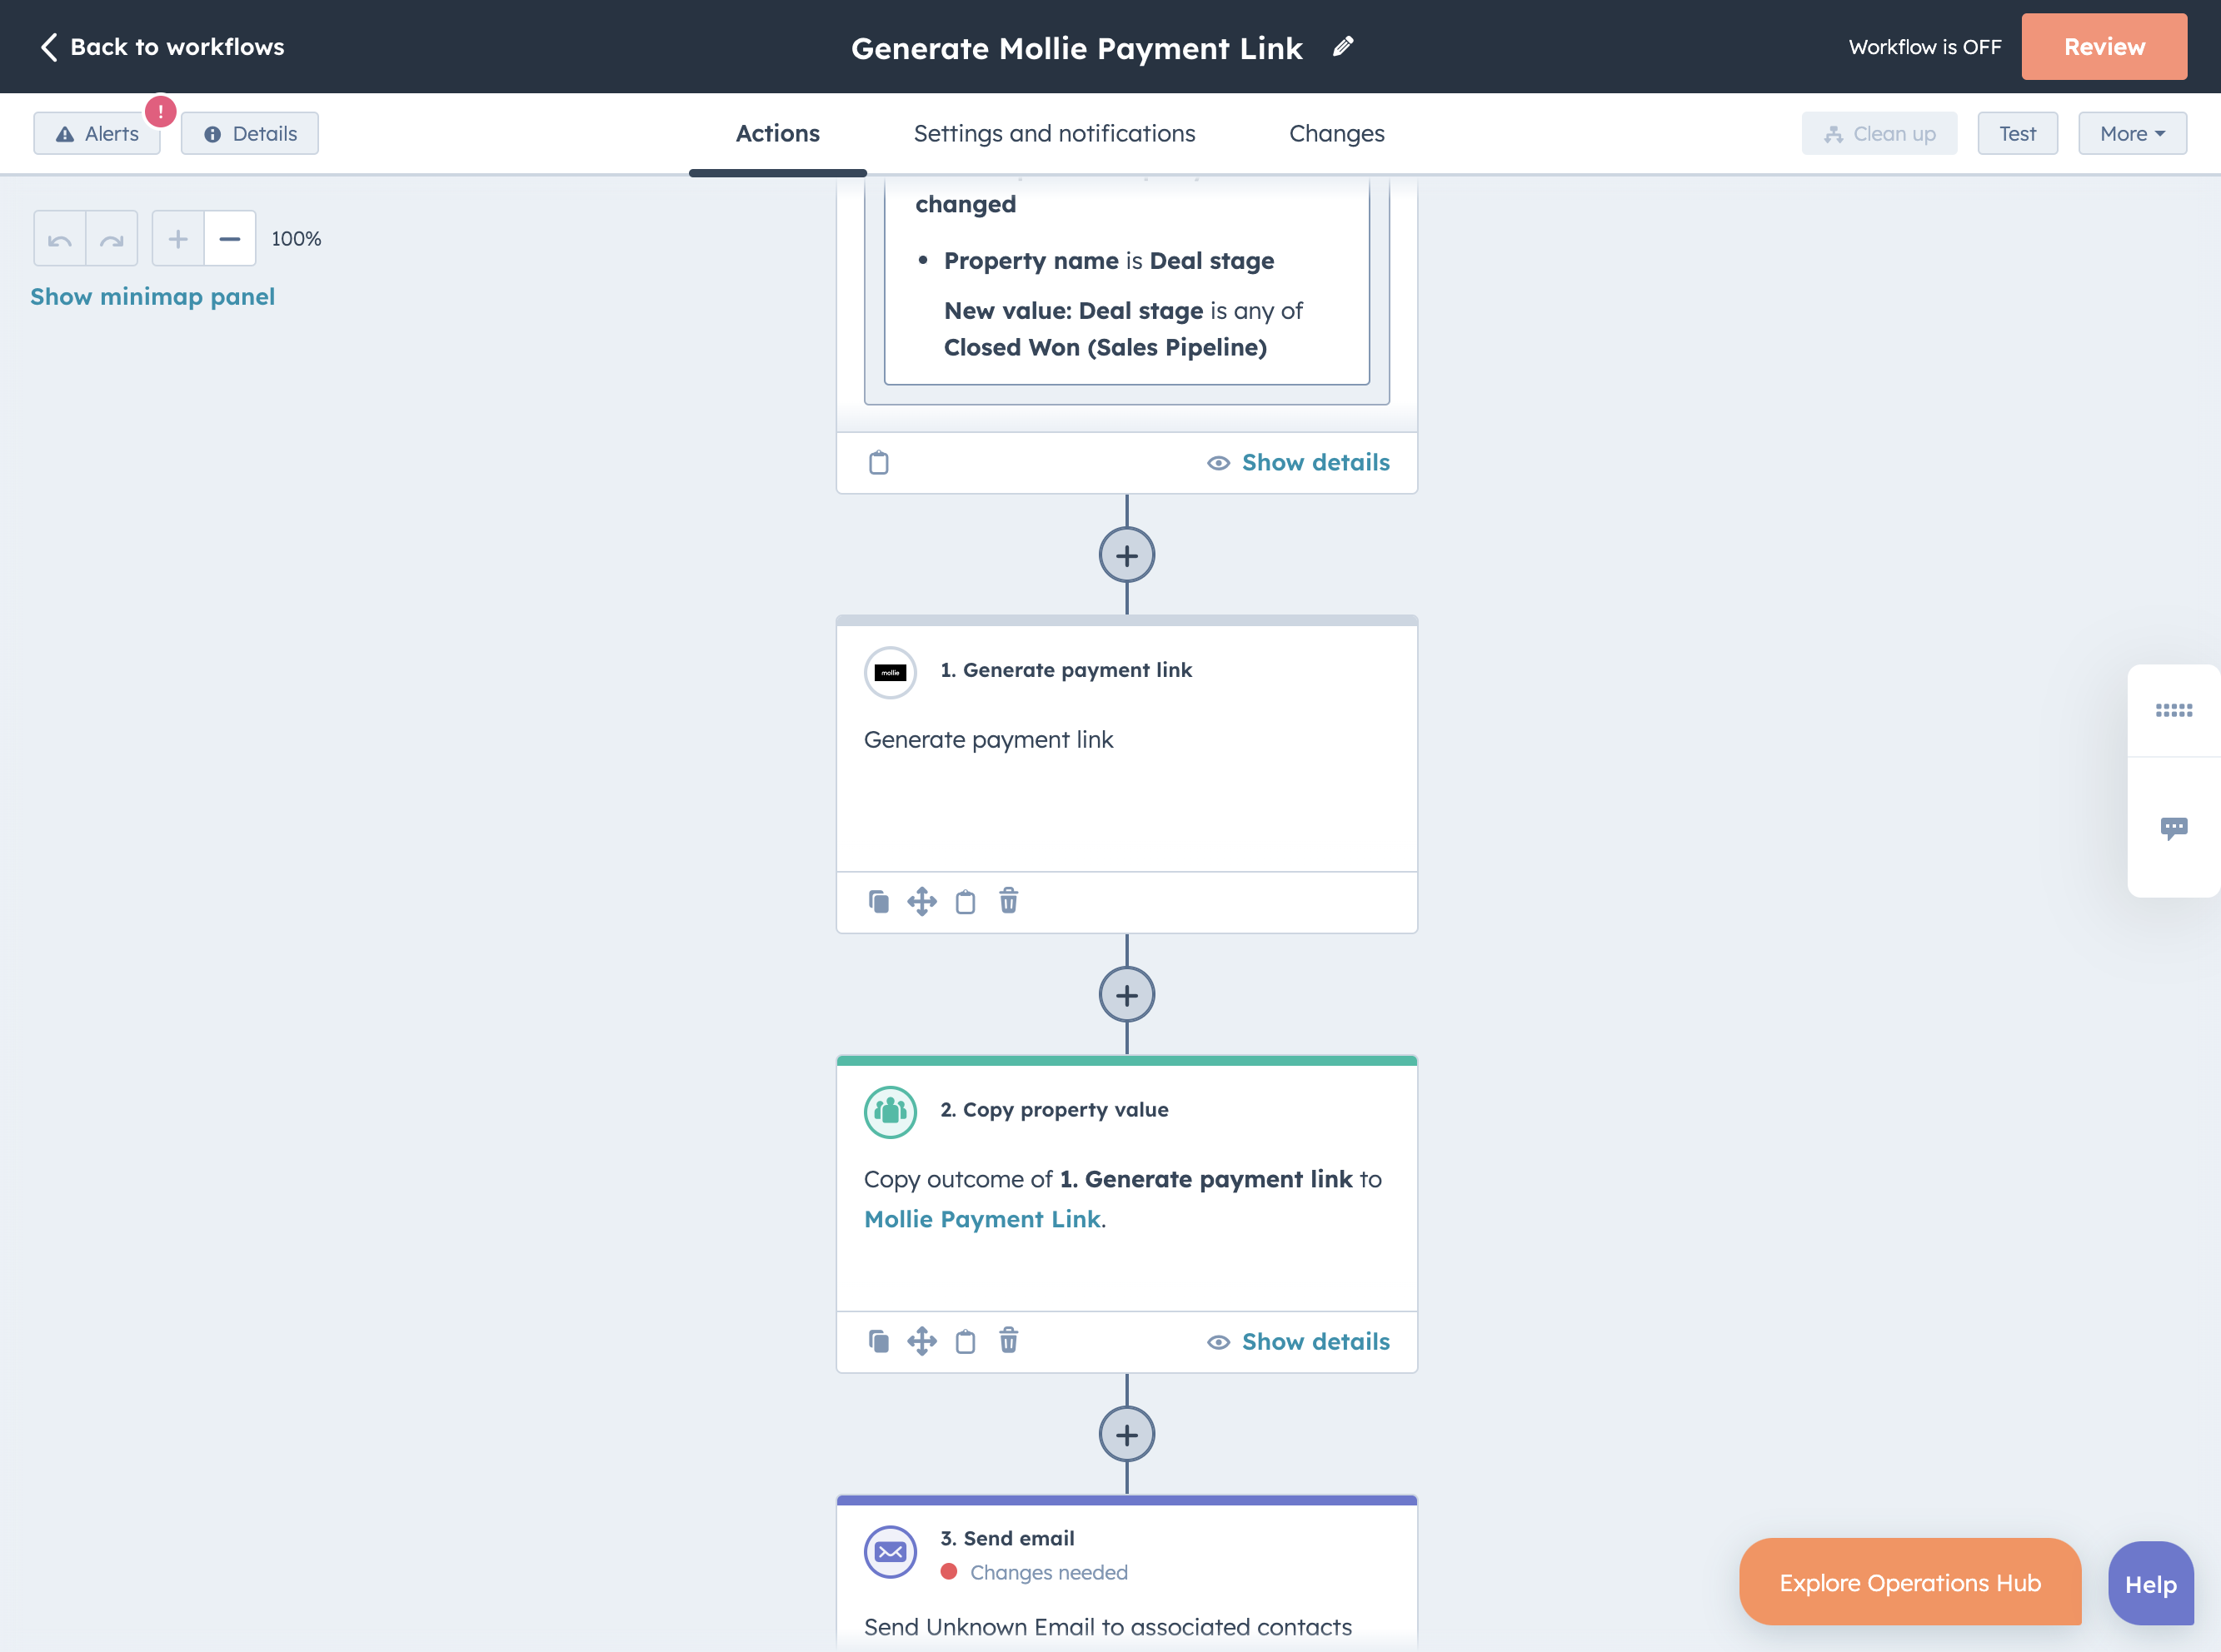Image resolution: width=2221 pixels, height=1652 pixels.
Task: Click clipboard icon on Copy property value
Action: 966,1341
